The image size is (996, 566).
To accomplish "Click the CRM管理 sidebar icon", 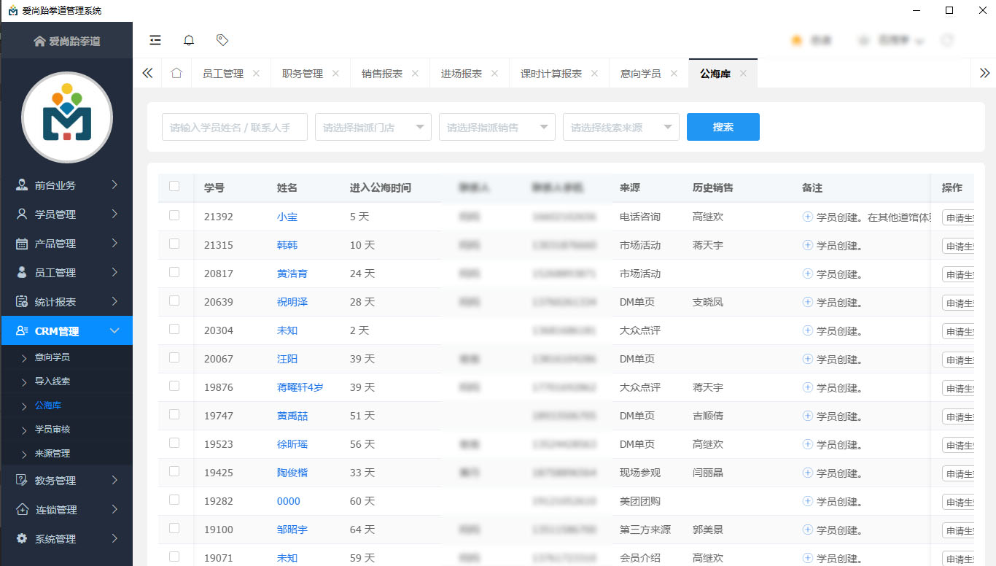I will click(22, 331).
